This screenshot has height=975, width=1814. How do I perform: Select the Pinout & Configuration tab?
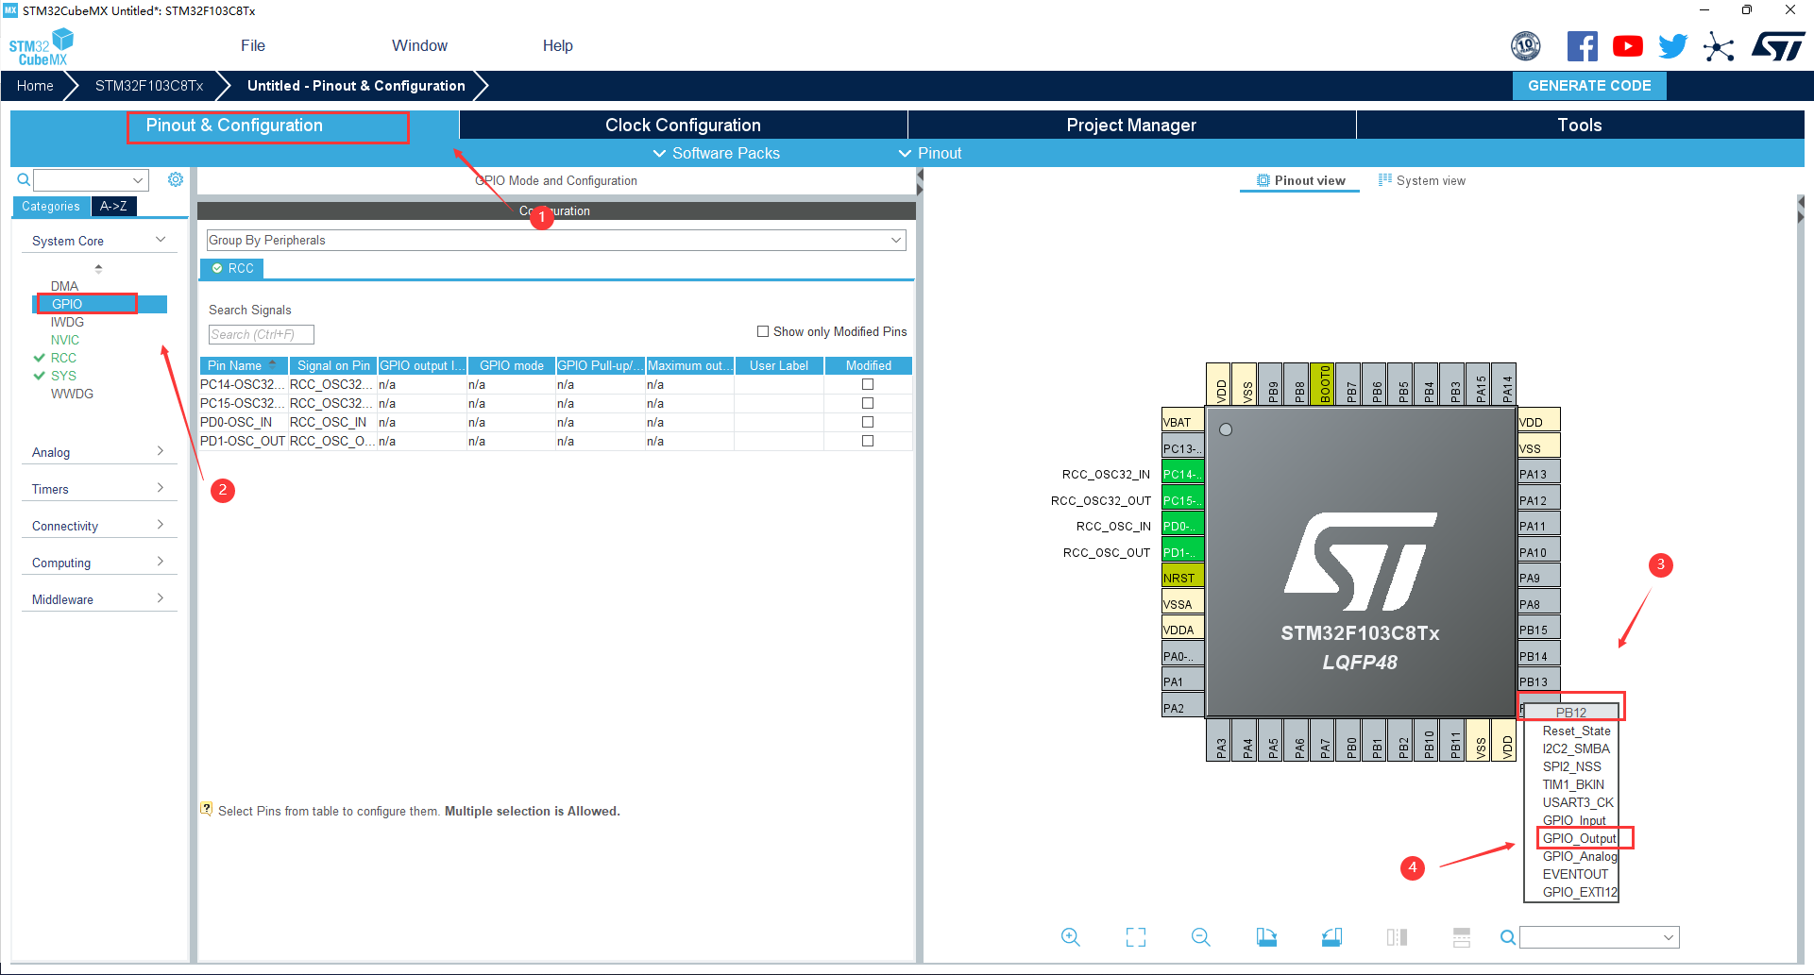tap(234, 125)
